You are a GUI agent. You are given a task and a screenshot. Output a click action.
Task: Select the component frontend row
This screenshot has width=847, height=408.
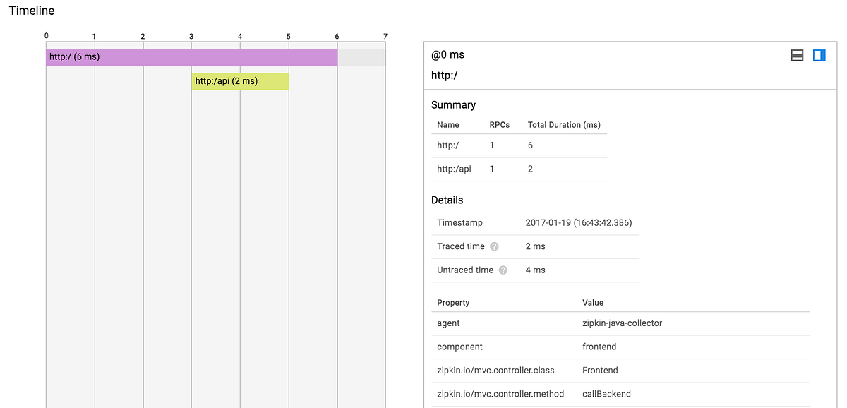pos(620,347)
